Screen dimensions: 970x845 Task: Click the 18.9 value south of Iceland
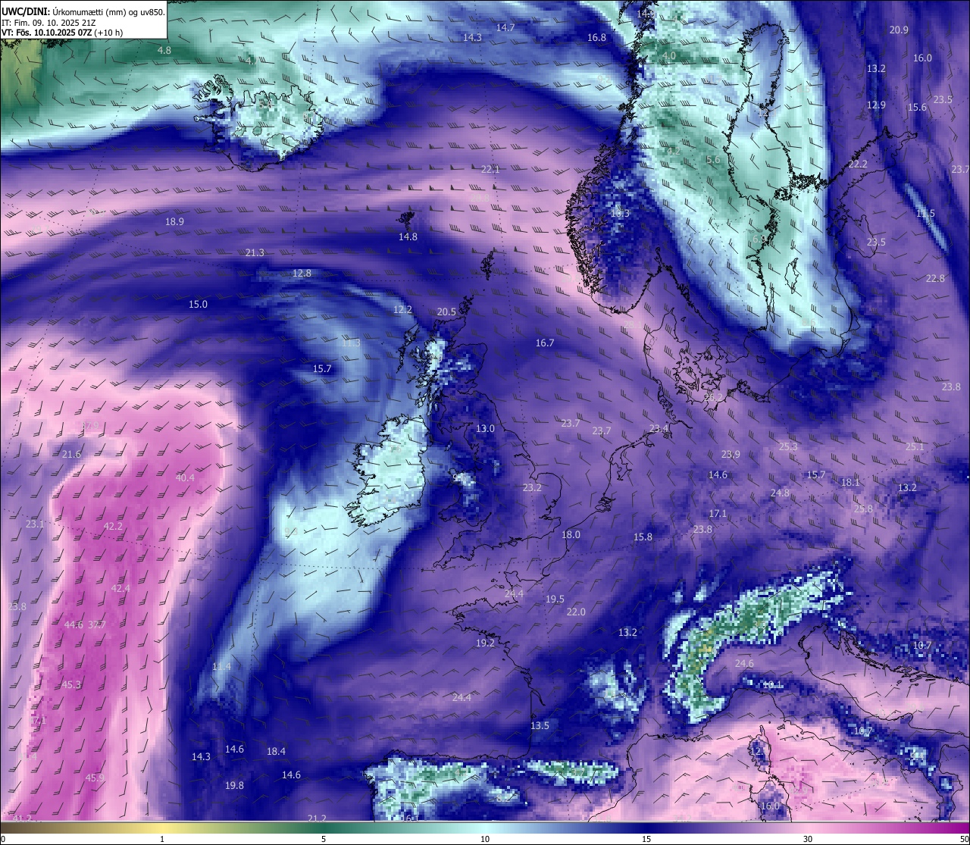(x=174, y=221)
